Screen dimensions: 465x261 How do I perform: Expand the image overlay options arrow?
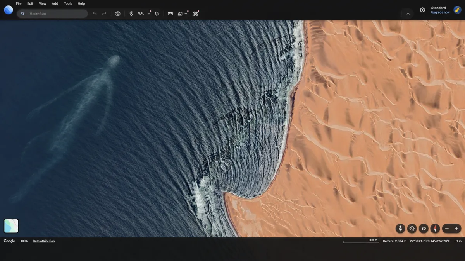[186, 14]
